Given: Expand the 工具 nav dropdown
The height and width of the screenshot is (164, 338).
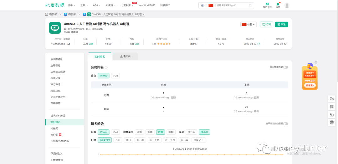Looking at the screenshot, I should tap(84, 5).
